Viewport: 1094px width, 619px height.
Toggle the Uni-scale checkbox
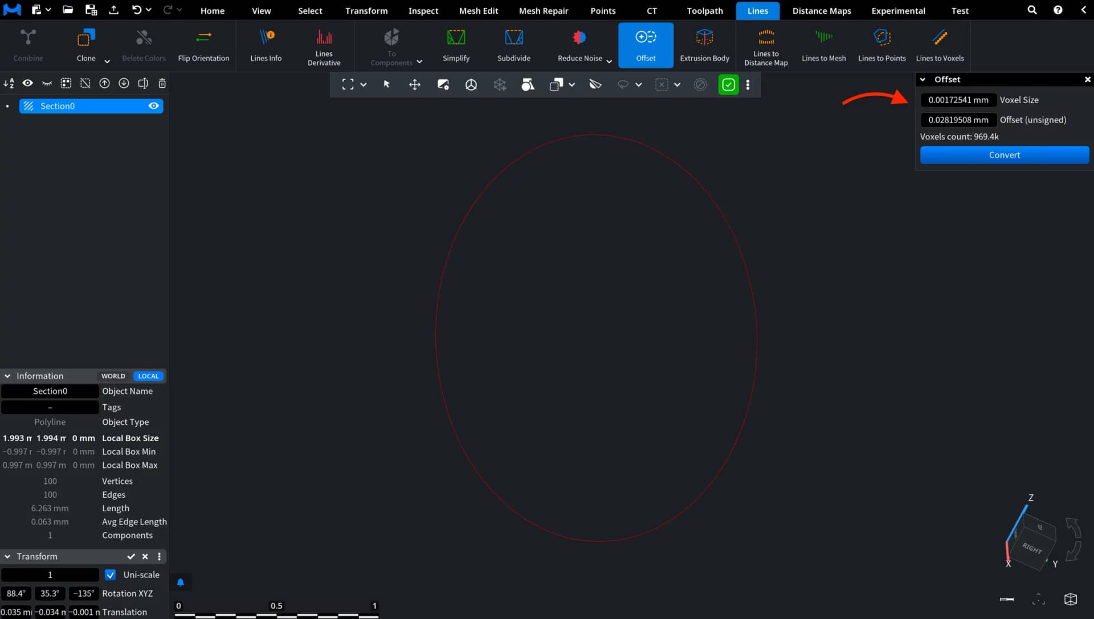(110, 575)
